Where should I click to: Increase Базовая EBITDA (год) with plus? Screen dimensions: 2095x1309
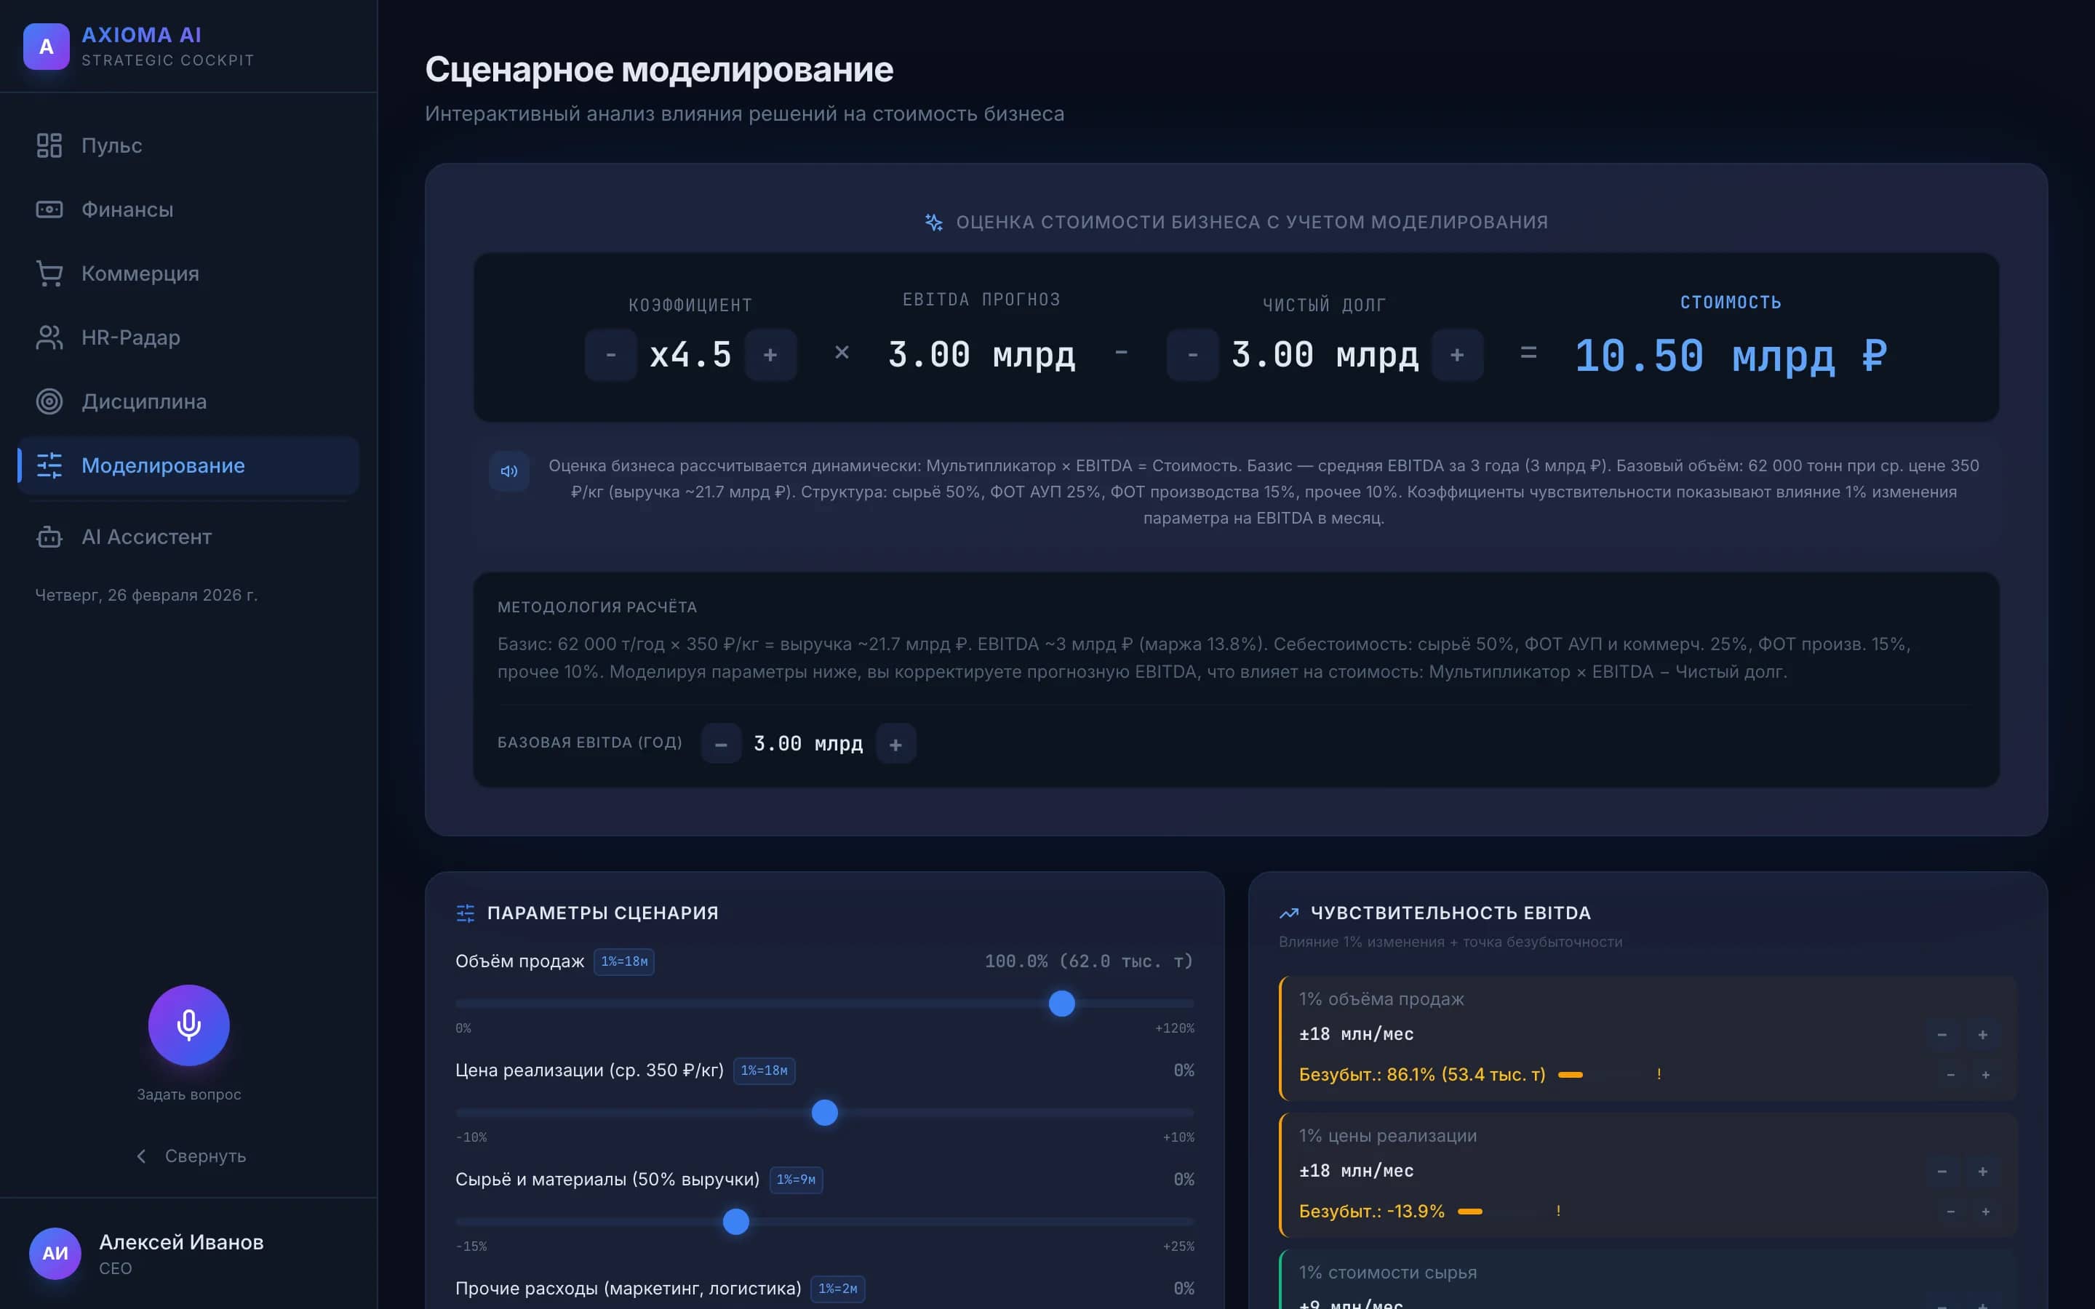(x=896, y=744)
